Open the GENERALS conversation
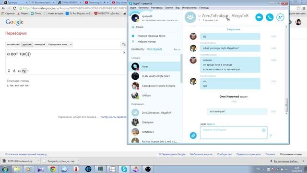The width and height of the screenshot is (307, 173). click(154, 132)
